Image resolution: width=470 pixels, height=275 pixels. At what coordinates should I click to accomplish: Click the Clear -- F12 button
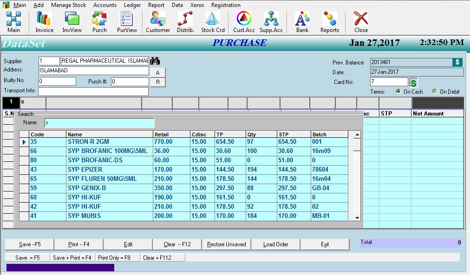177,244
